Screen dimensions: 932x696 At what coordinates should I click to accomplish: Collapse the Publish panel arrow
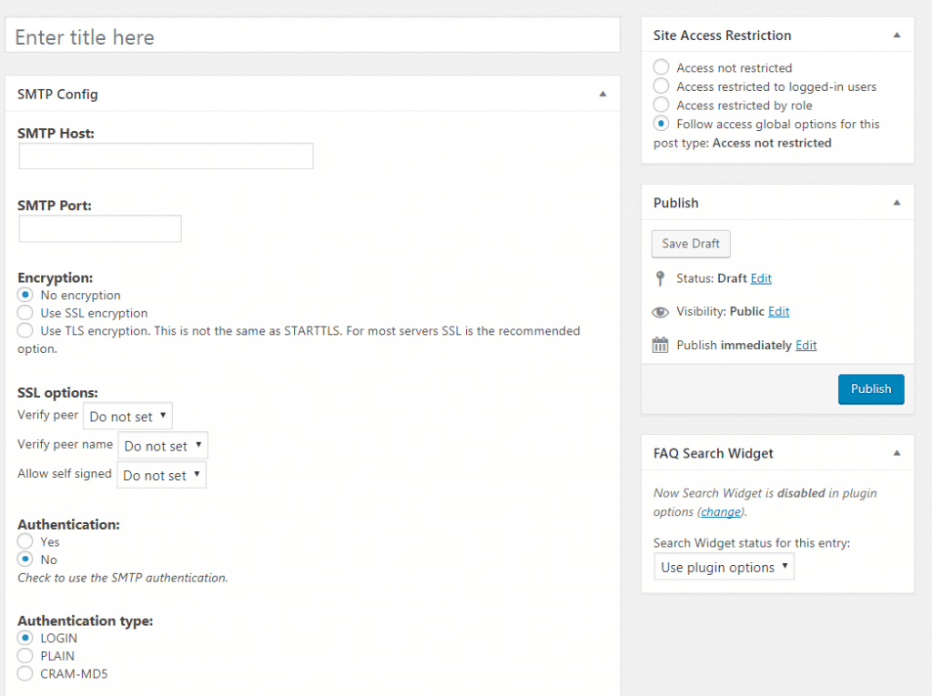897,203
